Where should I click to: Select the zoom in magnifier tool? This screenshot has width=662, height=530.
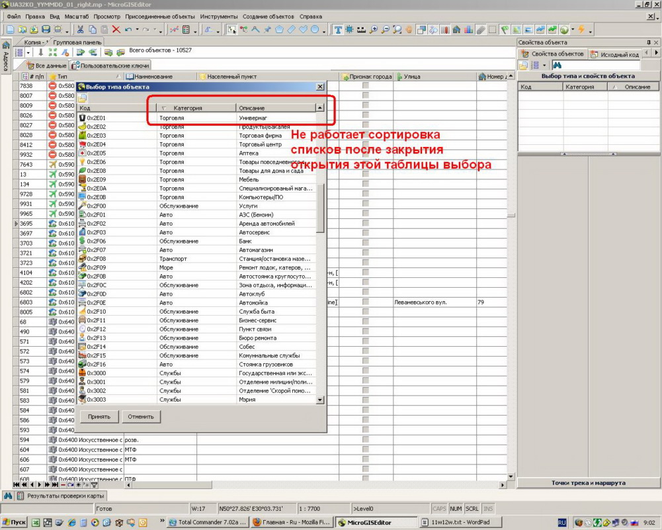pos(374,30)
